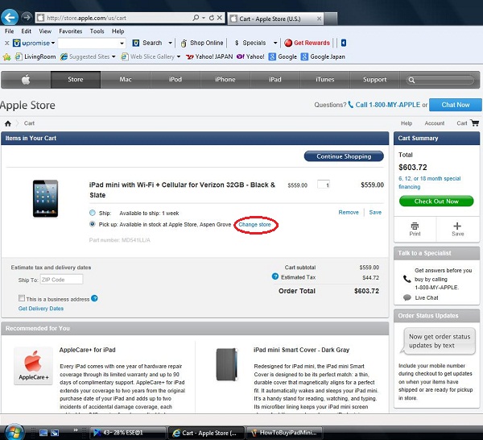This screenshot has height=440, width=483.
Task: Open the Yahoo! JAPAN bookmark
Action: click(x=209, y=56)
